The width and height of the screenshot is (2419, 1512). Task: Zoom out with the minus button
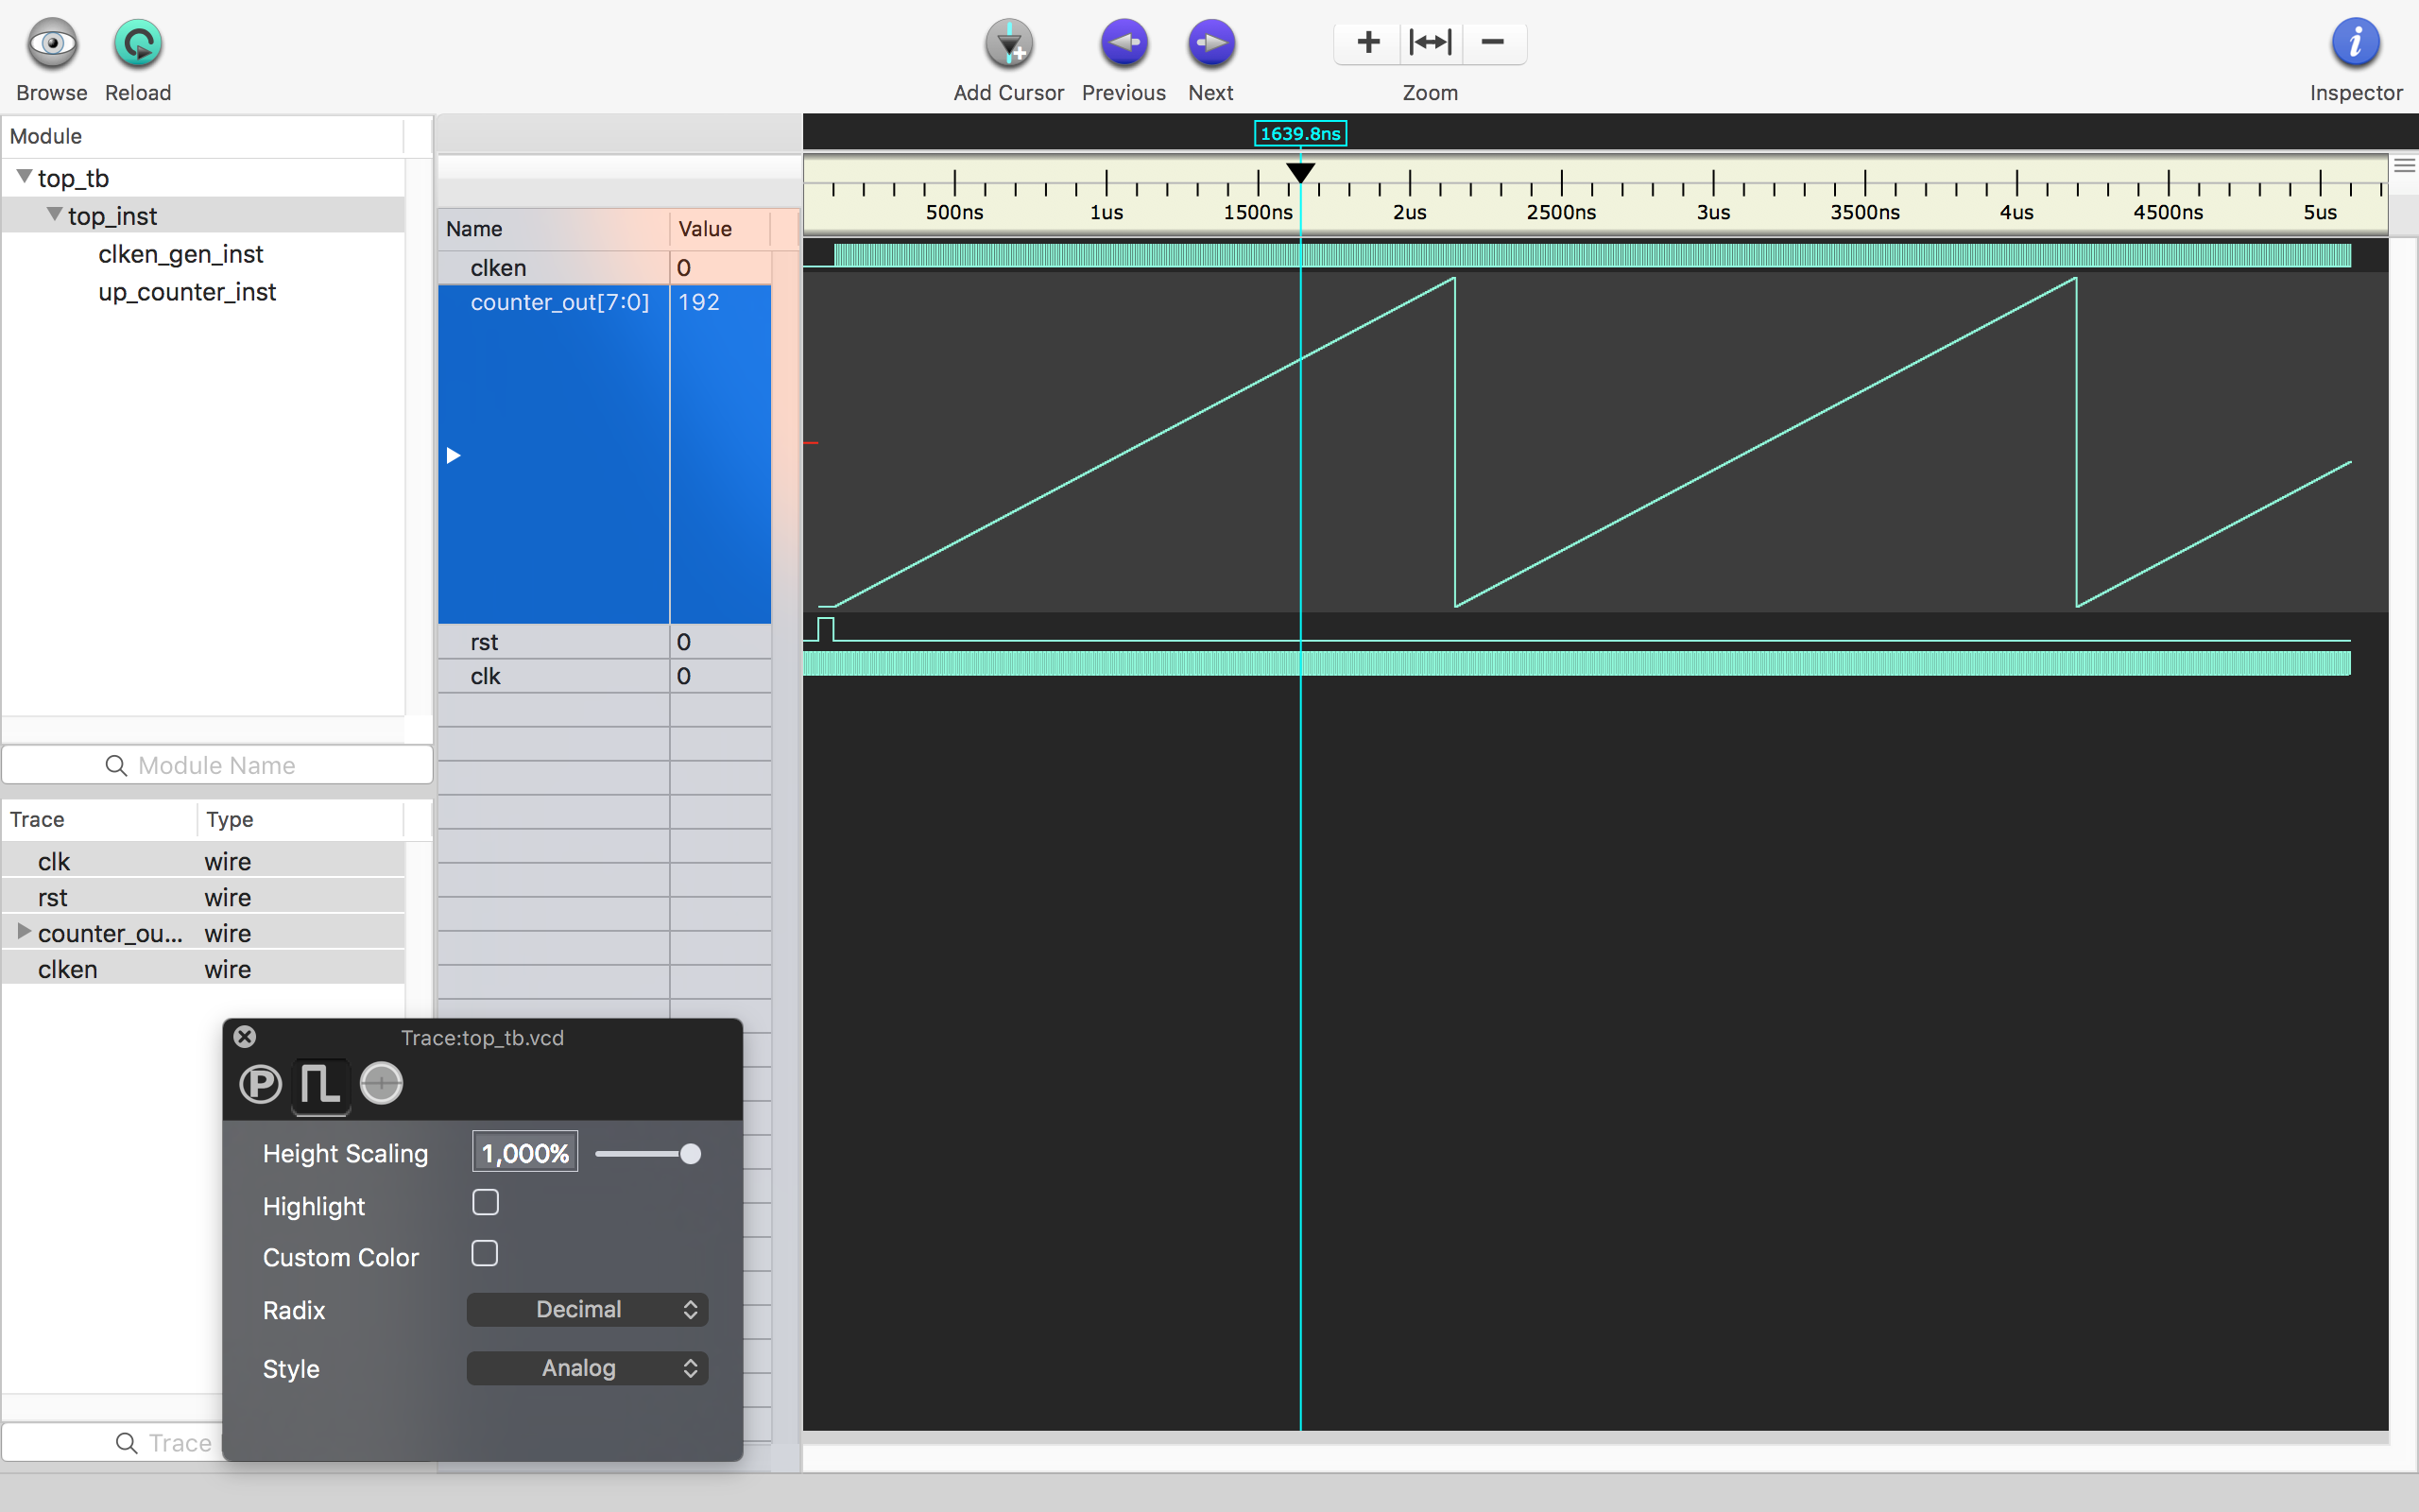[1493, 43]
